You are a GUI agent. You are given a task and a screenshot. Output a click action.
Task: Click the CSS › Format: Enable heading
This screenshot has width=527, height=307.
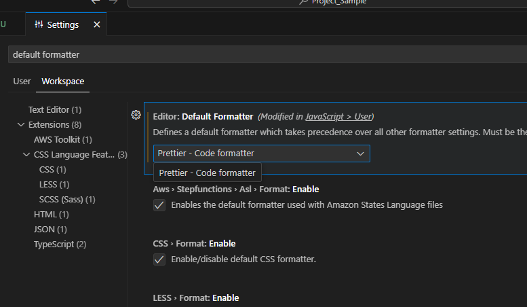pos(194,243)
